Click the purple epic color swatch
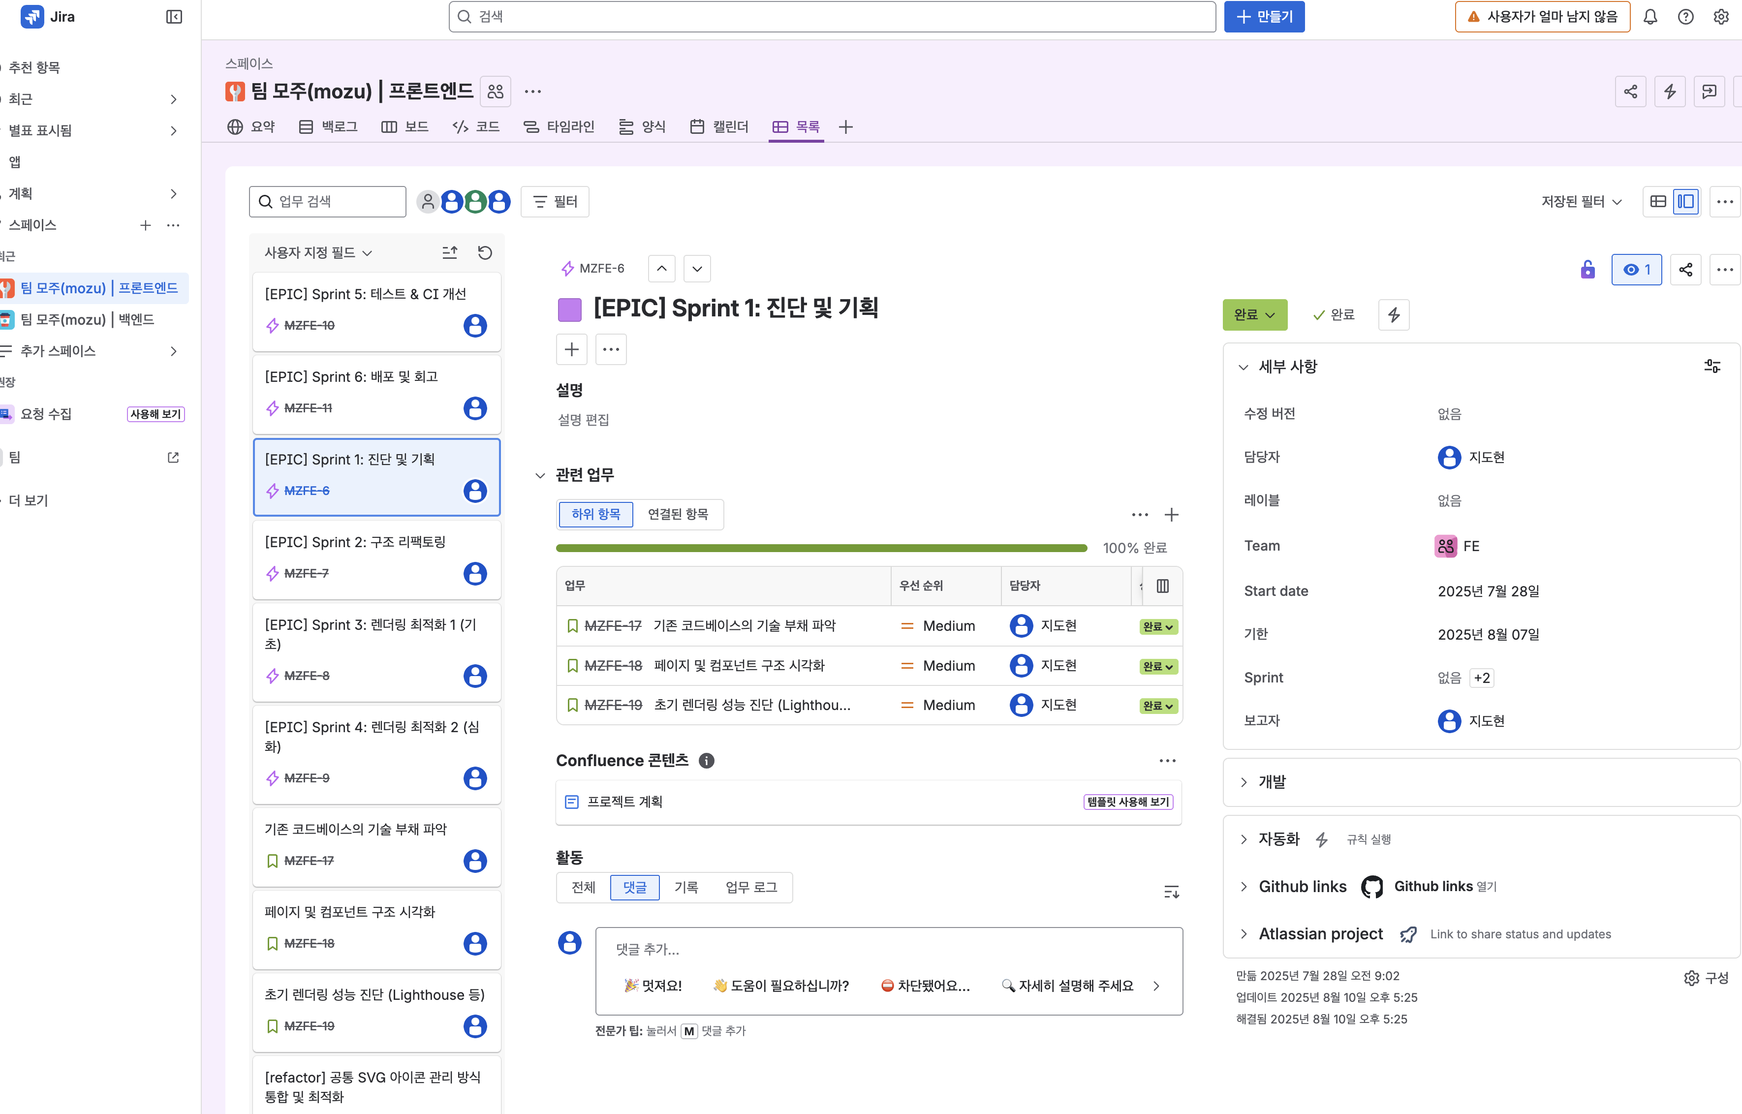Screen dimensions: 1742x1114 tap(569, 309)
